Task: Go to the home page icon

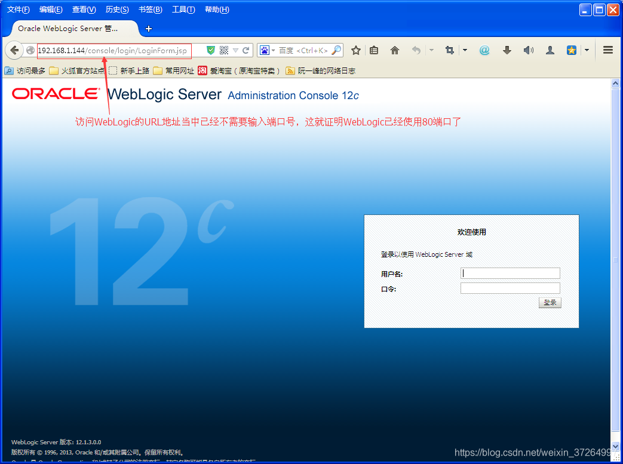Action: point(395,50)
